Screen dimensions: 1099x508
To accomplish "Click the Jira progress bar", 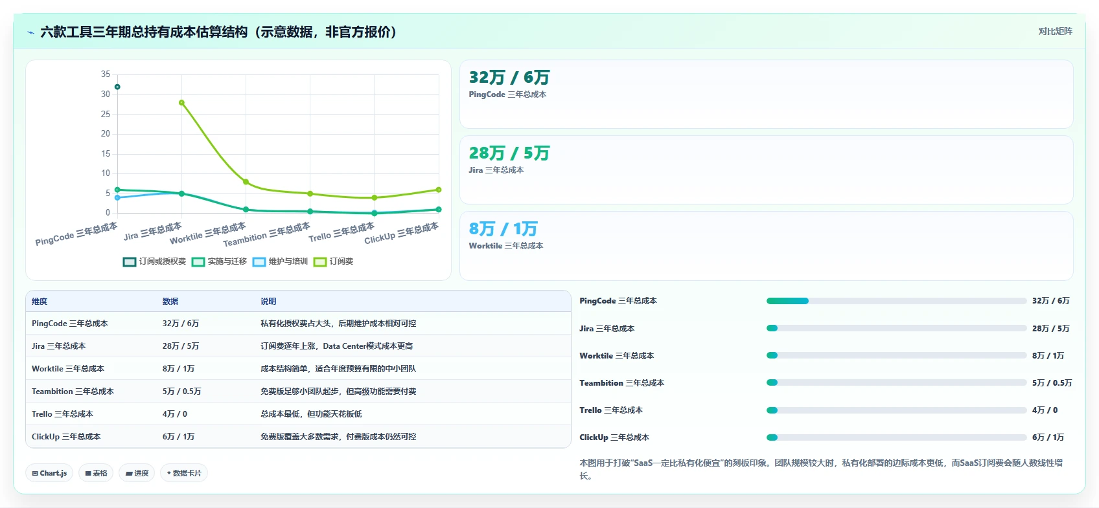I will coord(896,328).
